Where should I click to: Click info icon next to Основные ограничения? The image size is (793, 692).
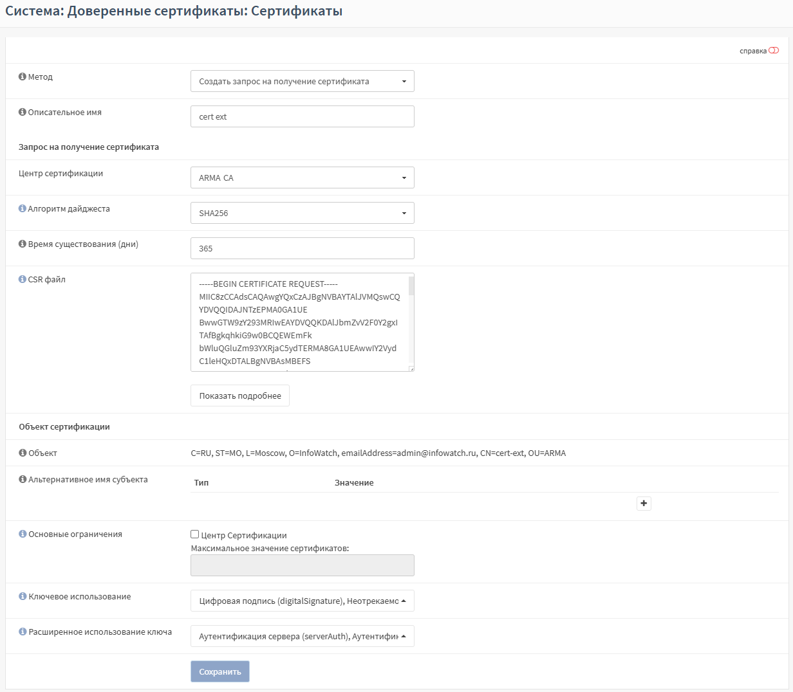point(23,534)
